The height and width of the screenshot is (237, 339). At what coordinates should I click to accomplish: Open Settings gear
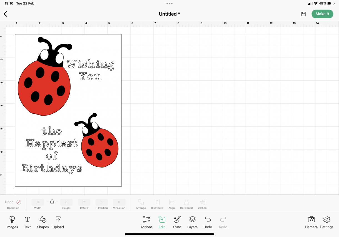[327, 222]
